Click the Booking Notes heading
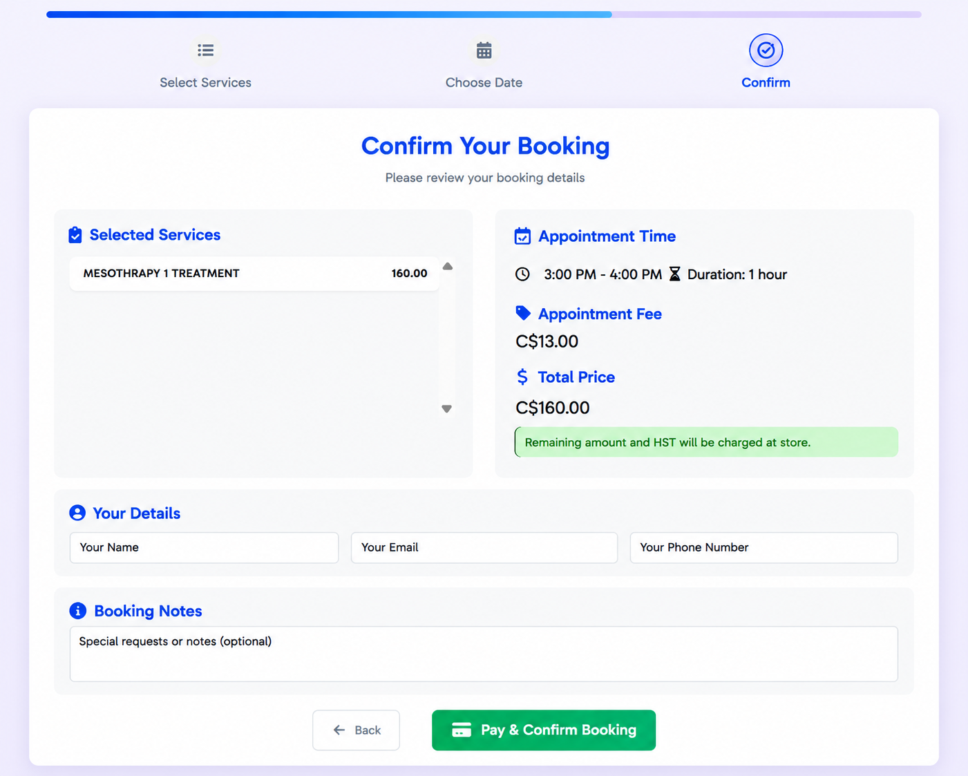968x776 pixels. click(148, 611)
